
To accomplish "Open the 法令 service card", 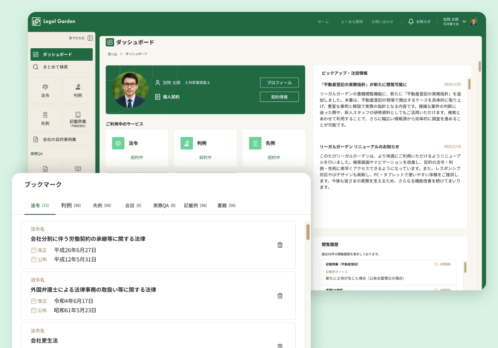I will point(137,148).
